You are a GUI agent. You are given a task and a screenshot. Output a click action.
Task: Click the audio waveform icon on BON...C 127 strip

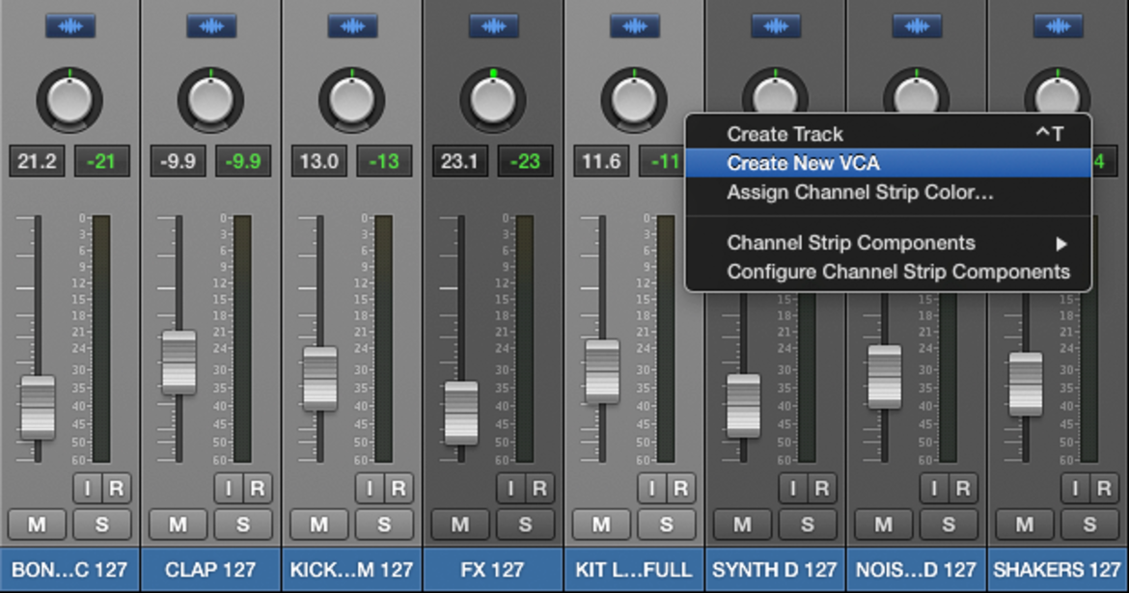click(70, 27)
